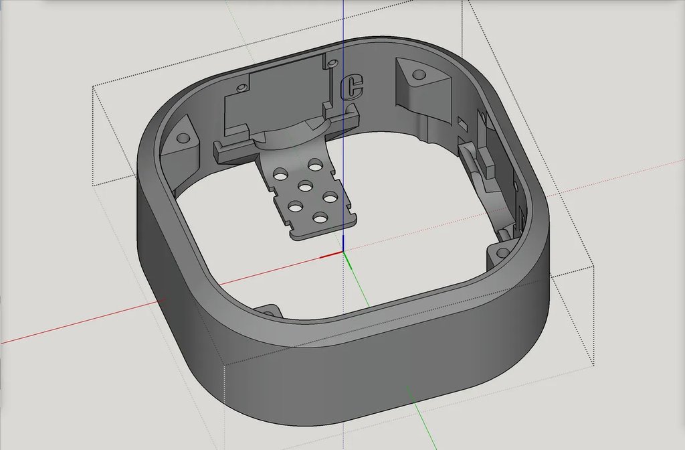Select the front outer wall of the enclosure
685x450 pixels.
coord(375,382)
